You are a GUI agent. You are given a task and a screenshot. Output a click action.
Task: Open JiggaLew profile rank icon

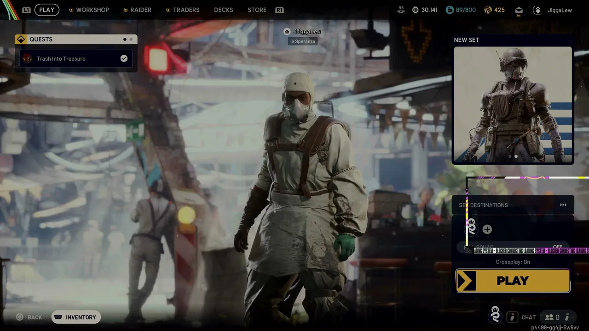pyautogui.click(x=537, y=10)
